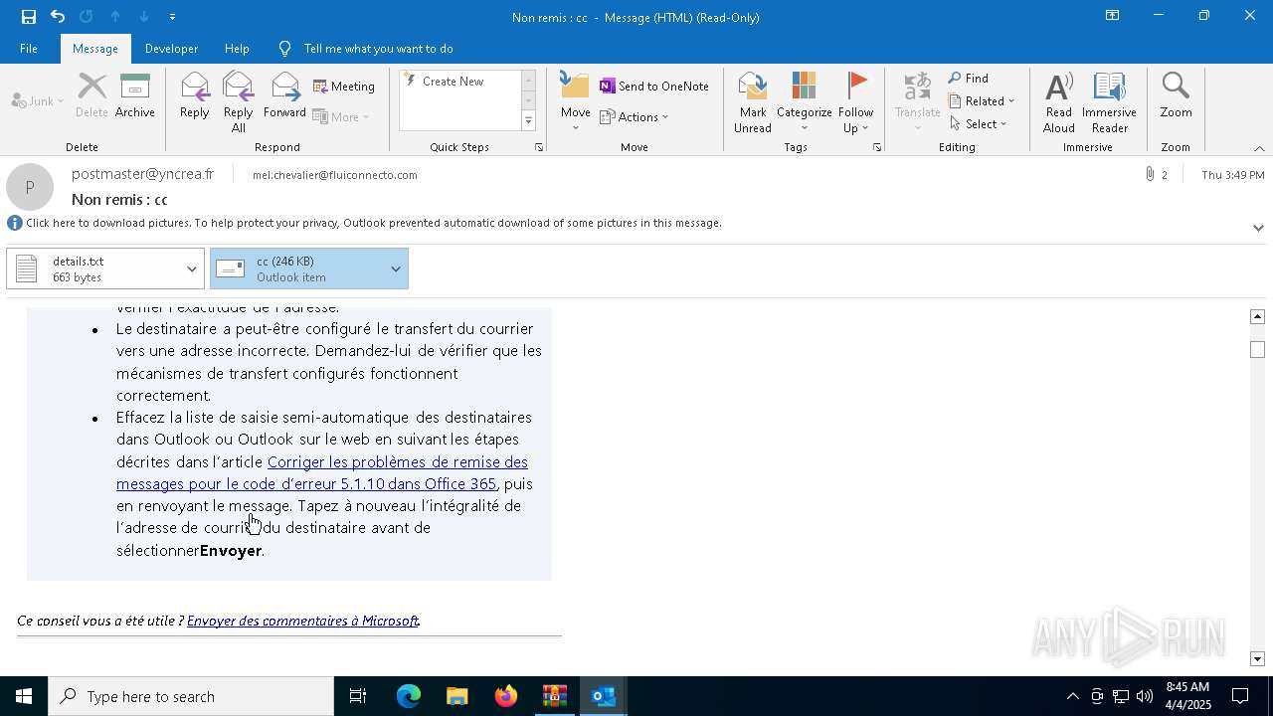The image size is (1273, 716).
Task: Click the sender avatar P
Action: [x=30, y=187]
